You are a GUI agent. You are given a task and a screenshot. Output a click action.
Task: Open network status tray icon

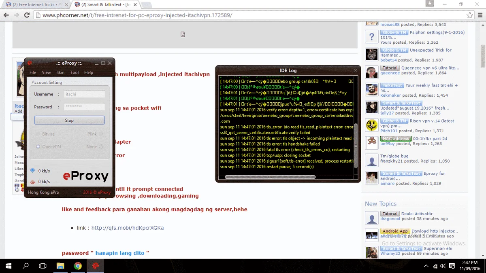[x=435, y=266]
